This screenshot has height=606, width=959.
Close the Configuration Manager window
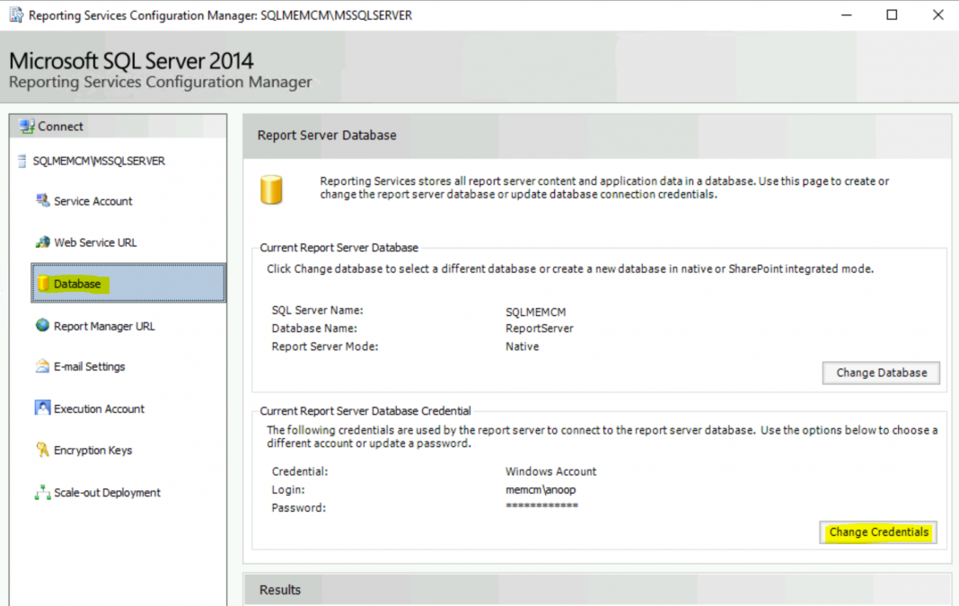click(937, 14)
